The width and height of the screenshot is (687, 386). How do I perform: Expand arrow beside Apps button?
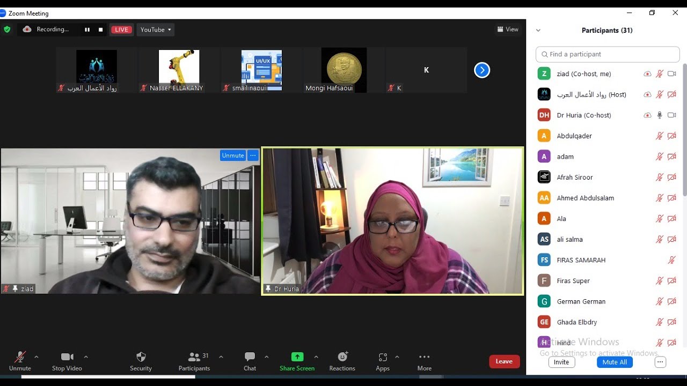pyautogui.click(x=397, y=357)
